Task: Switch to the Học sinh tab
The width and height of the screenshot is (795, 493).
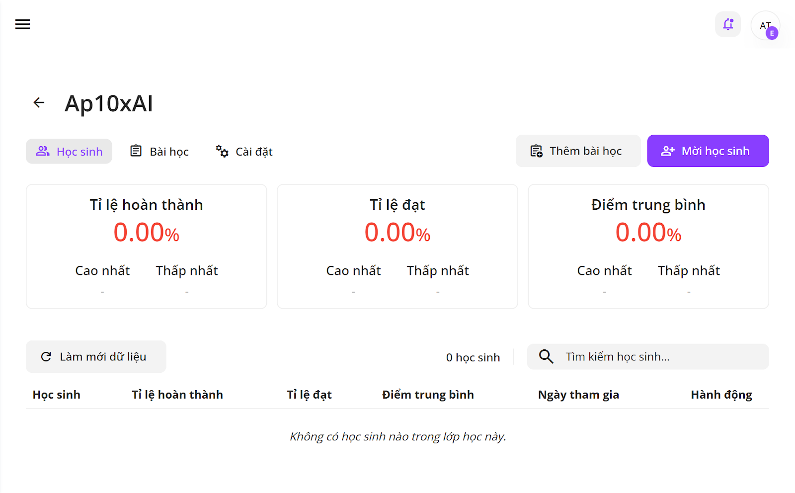Action: [x=69, y=152]
